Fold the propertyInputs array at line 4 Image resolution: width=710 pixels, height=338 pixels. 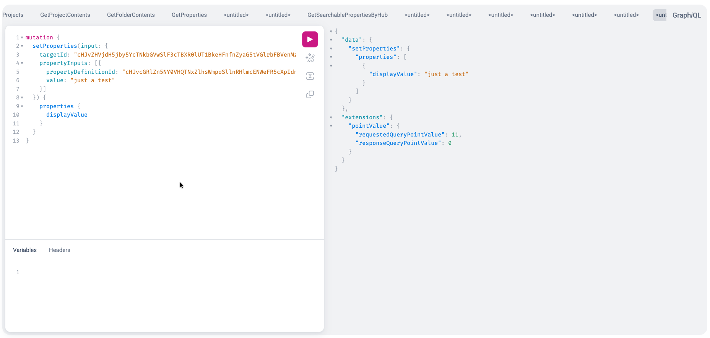pyautogui.click(x=22, y=63)
